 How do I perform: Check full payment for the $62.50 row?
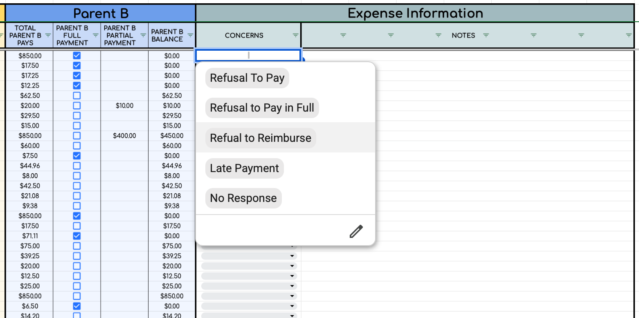tap(76, 96)
